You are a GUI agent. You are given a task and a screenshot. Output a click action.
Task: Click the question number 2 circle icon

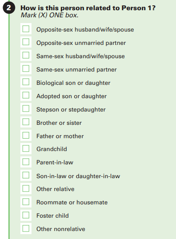point(9,8)
